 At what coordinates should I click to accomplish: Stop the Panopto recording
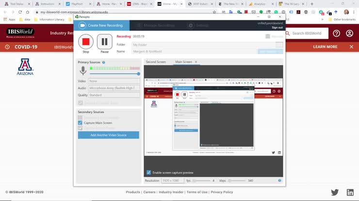click(x=86, y=42)
